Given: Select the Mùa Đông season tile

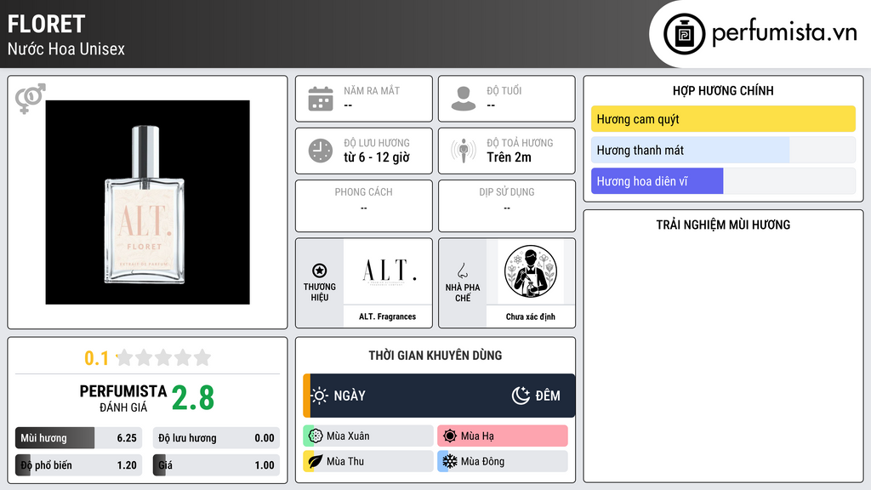Looking at the screenshot, I should 503,461.
